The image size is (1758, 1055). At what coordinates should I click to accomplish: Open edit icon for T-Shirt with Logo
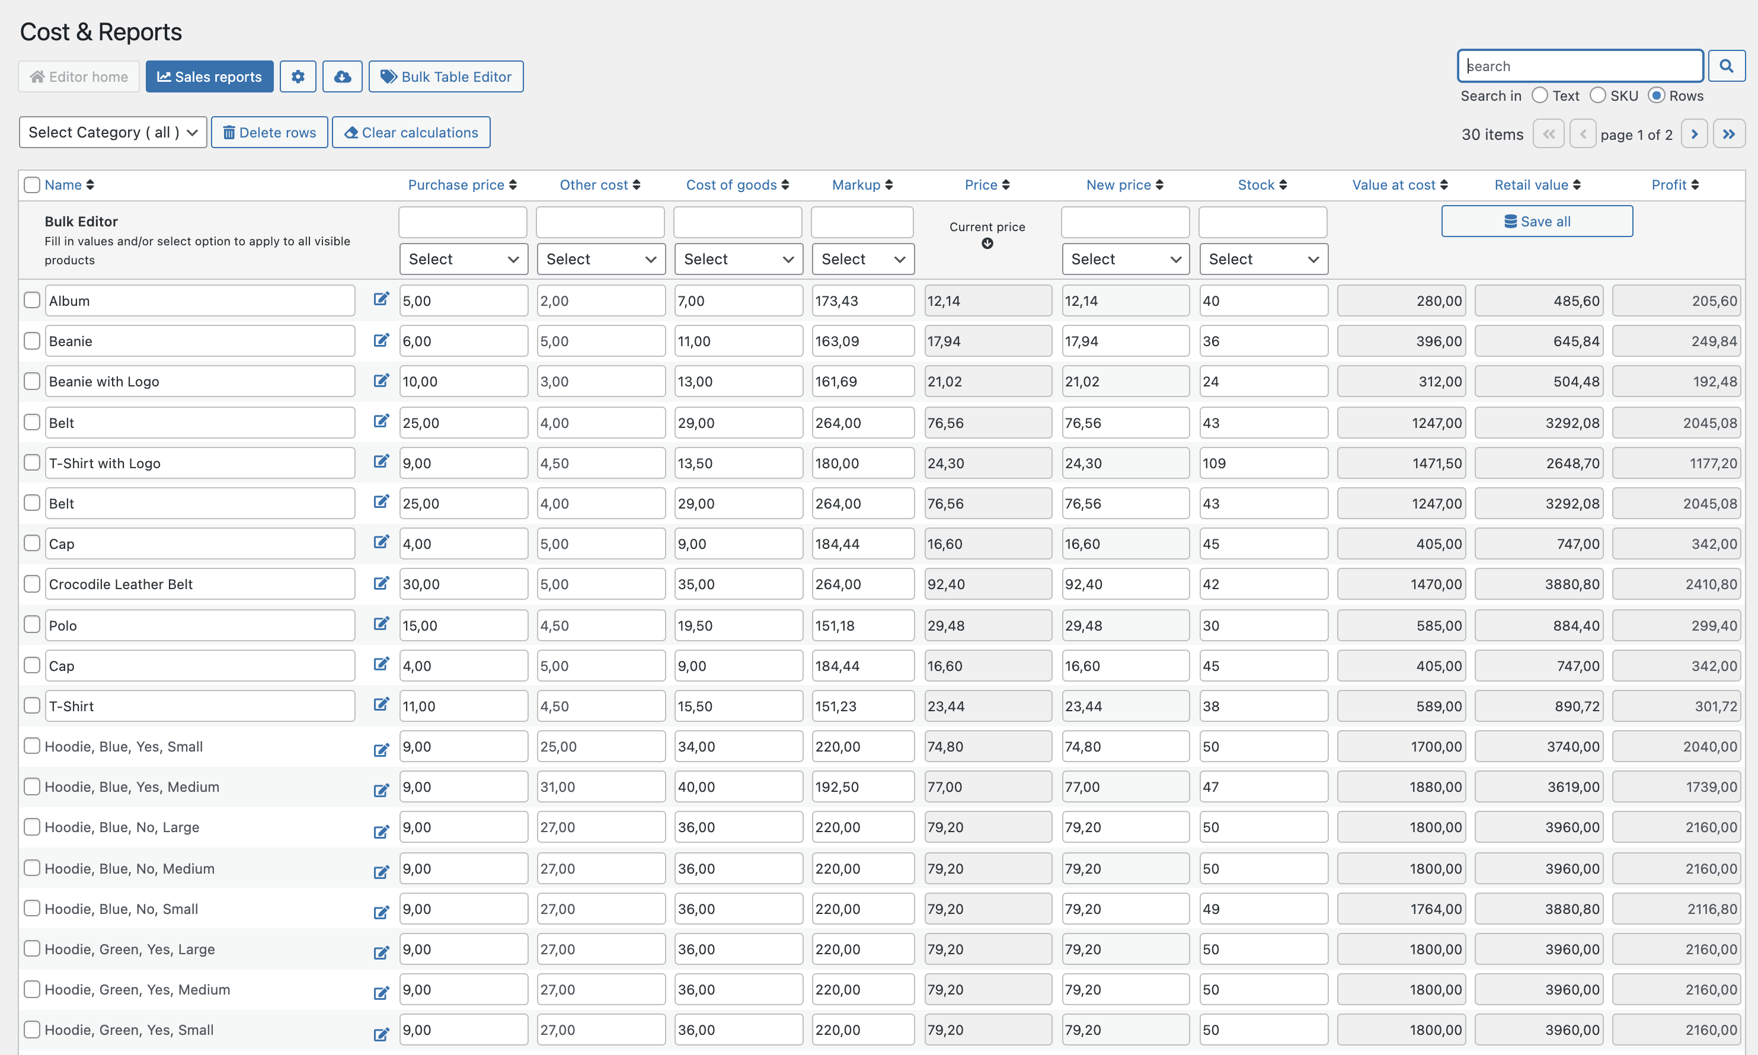click(381, 461)
